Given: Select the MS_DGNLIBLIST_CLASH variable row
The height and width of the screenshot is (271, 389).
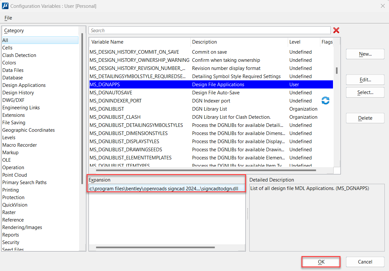Looking at the screenshot, I should tap(211, 117).
